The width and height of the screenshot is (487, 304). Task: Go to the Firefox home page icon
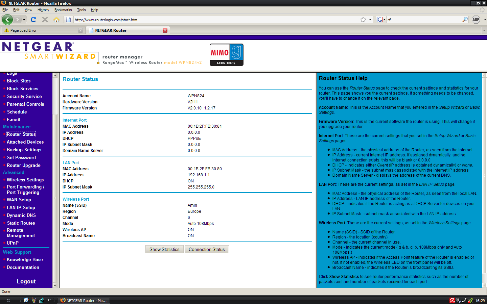(56, 20)
